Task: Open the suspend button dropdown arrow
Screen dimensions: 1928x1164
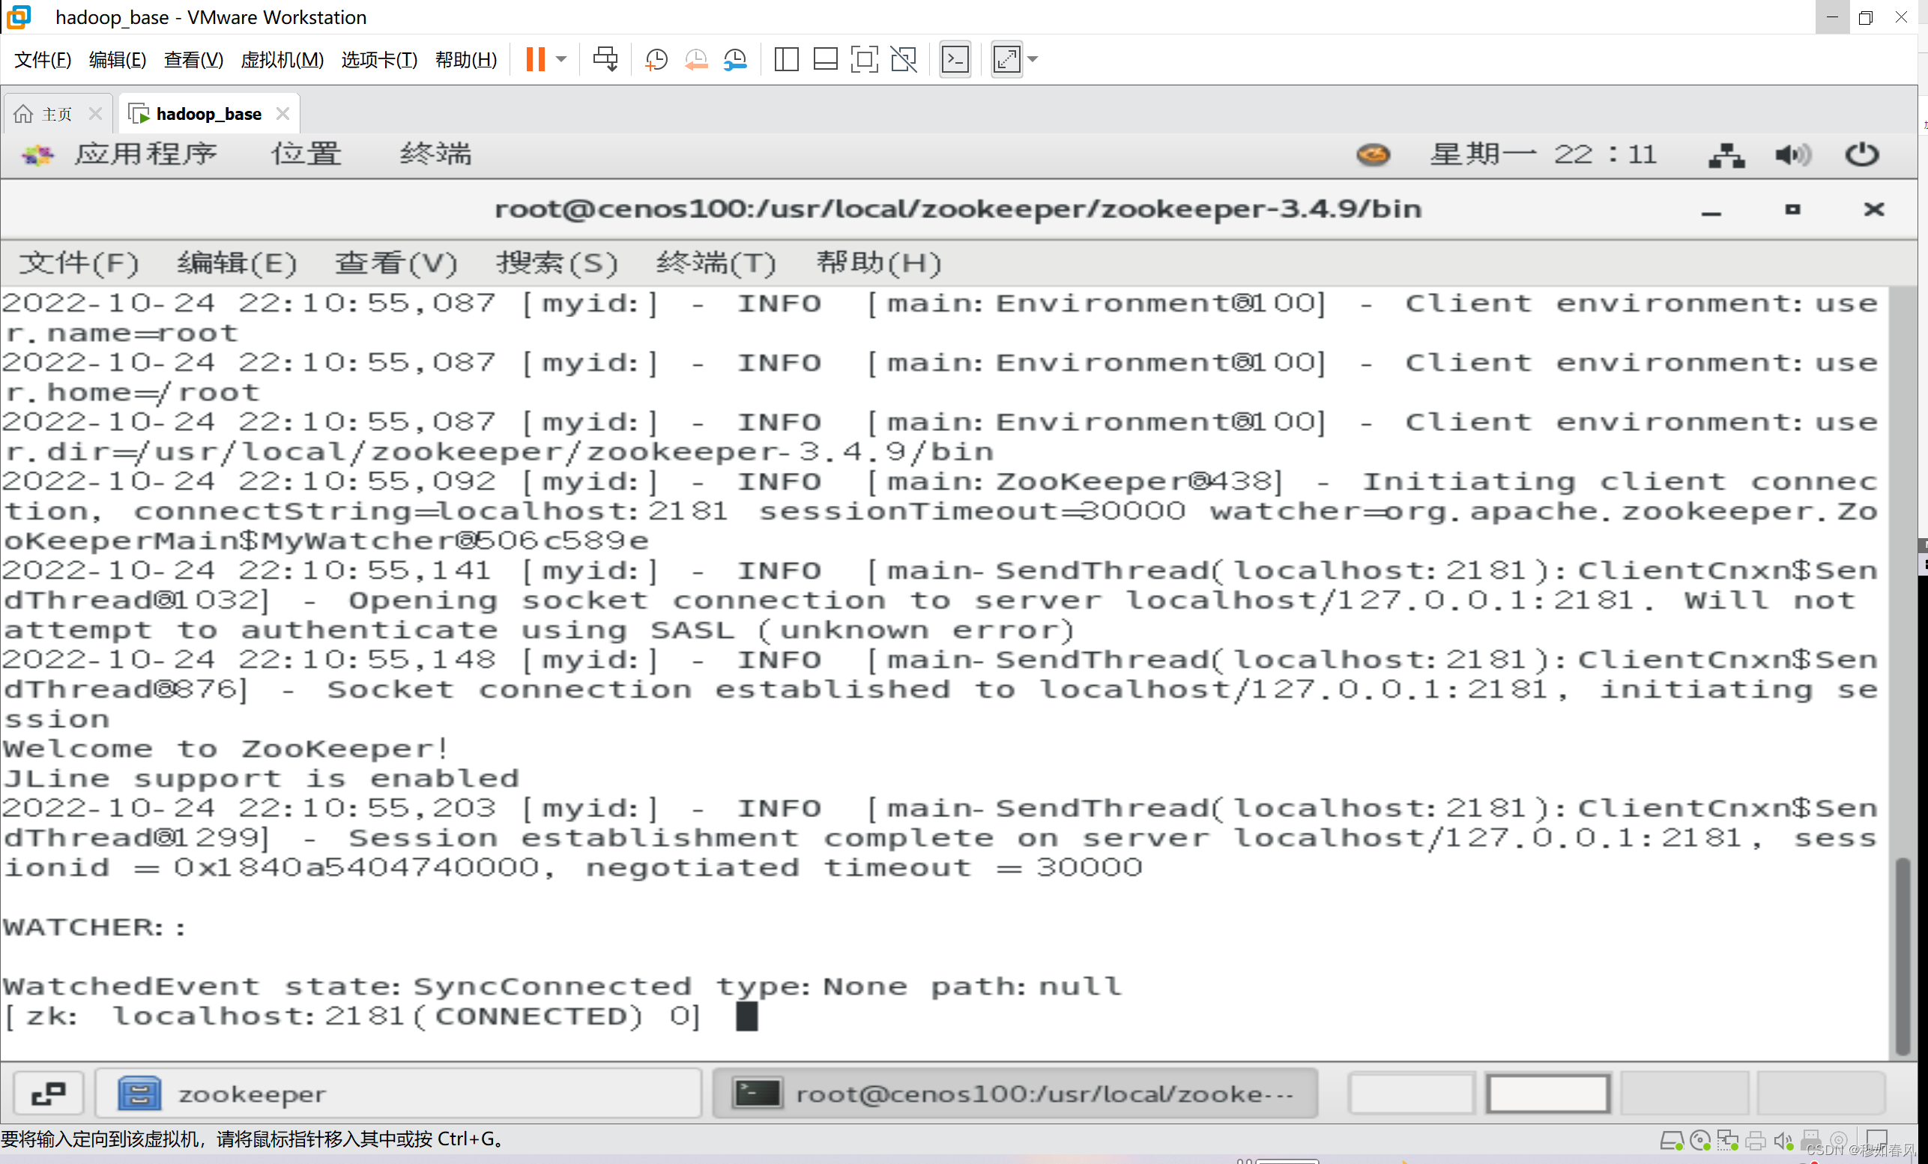Action: (x=560, y=58)
